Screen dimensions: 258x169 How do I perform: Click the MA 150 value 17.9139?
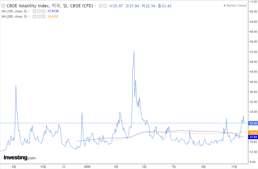[53, 11]
